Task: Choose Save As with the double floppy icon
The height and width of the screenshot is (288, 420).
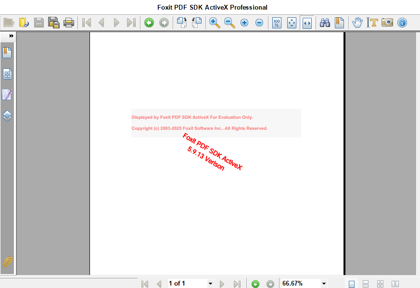Action: pos(53,23)
